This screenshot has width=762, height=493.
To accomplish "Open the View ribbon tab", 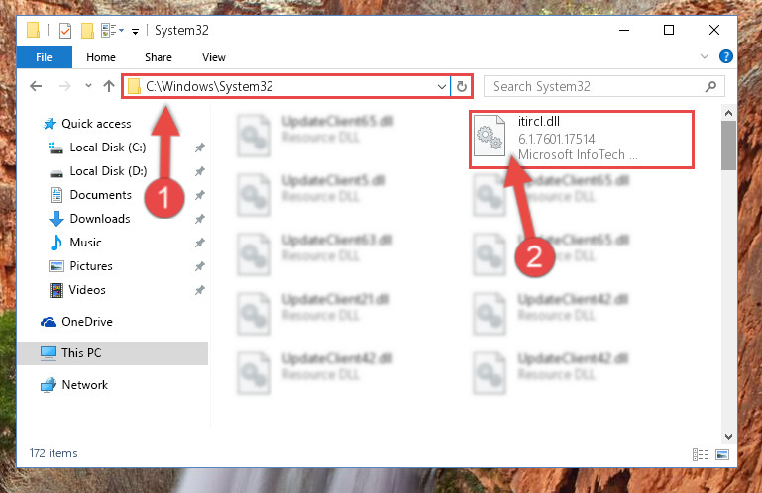I will (x=214, y=57).
